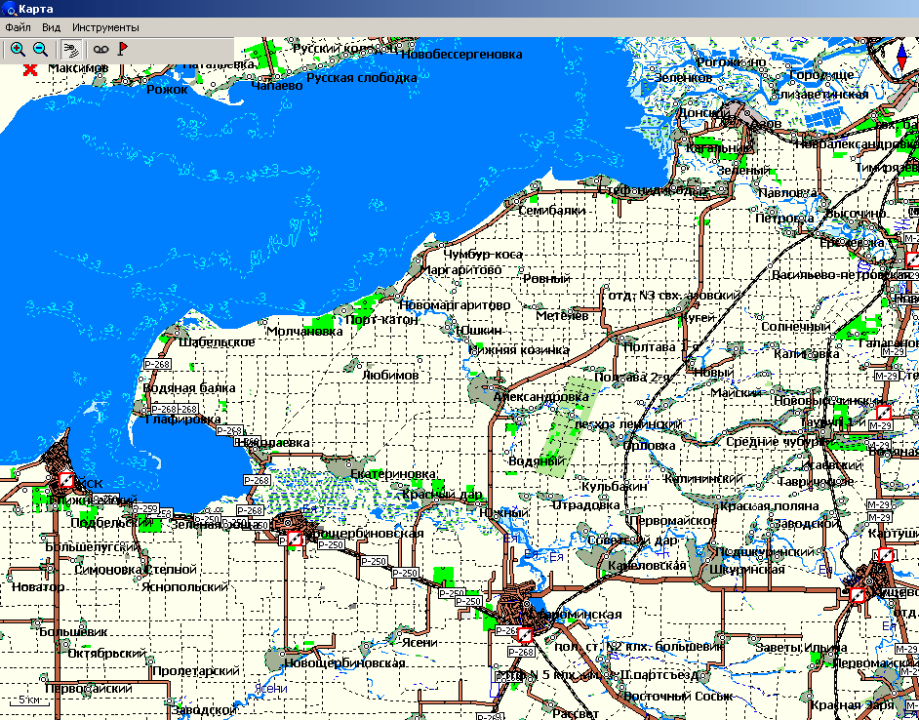This screenshot has width=919, height=720.
Task: Click the railway station icon at Старощербиновская
Action: click(x=293, y=538)
